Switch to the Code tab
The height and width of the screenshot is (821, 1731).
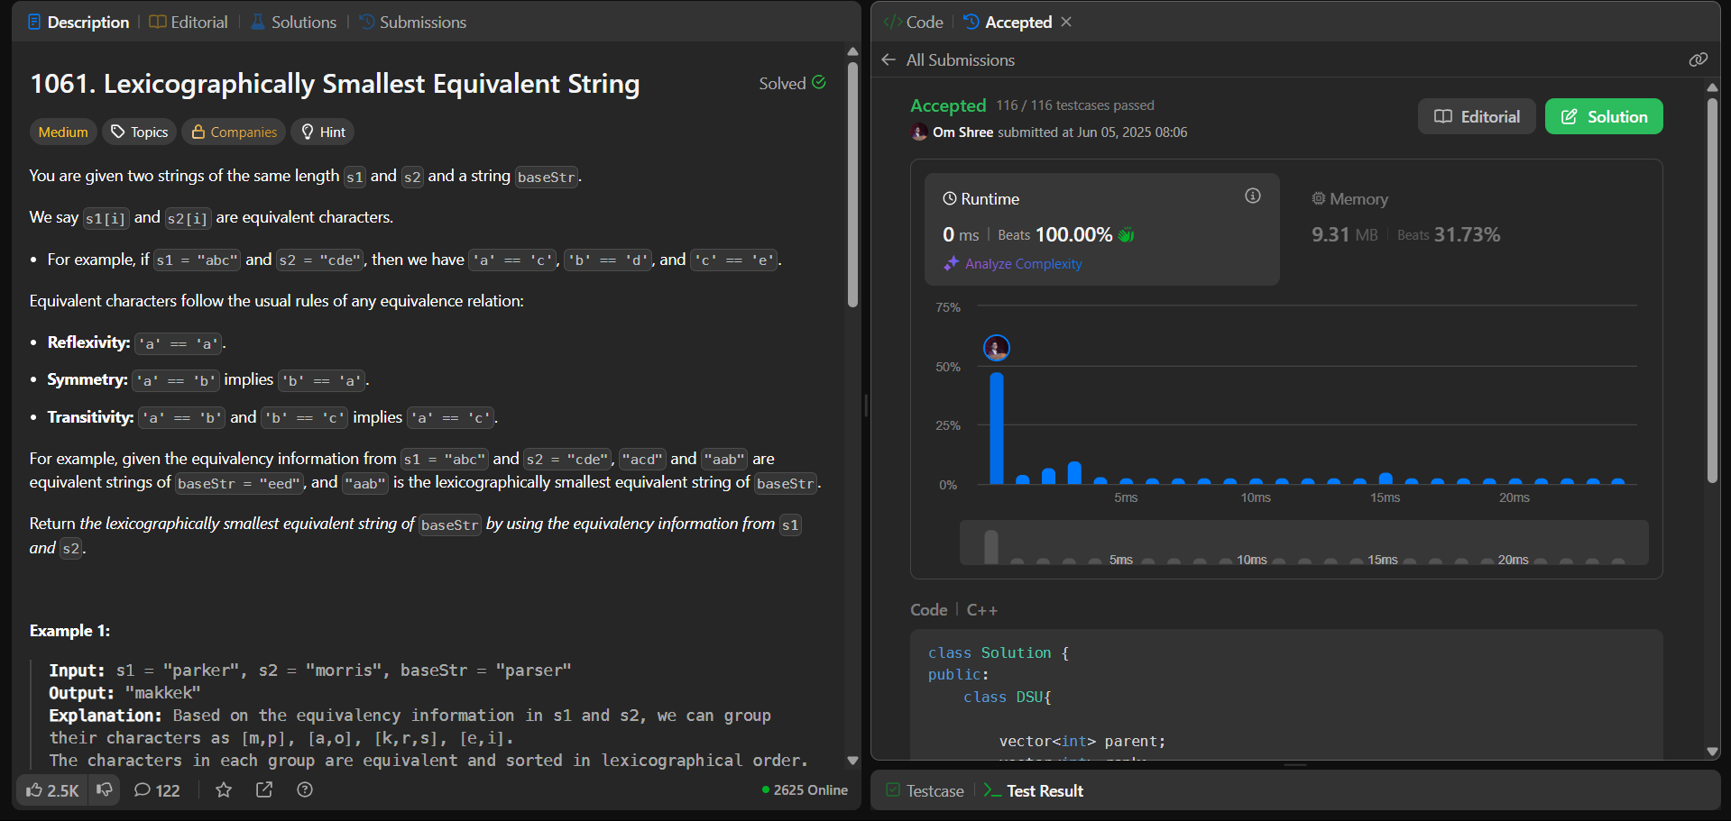[913, 22]
